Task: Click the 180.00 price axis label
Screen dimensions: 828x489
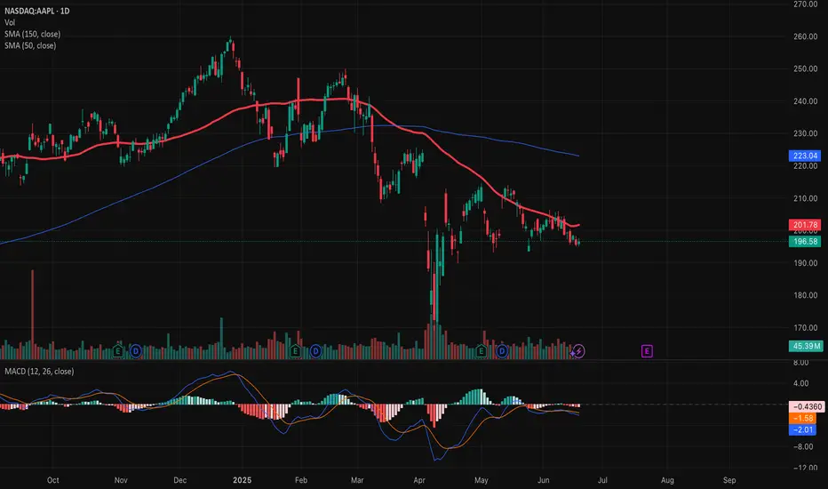Action: [x=805, y=295]
